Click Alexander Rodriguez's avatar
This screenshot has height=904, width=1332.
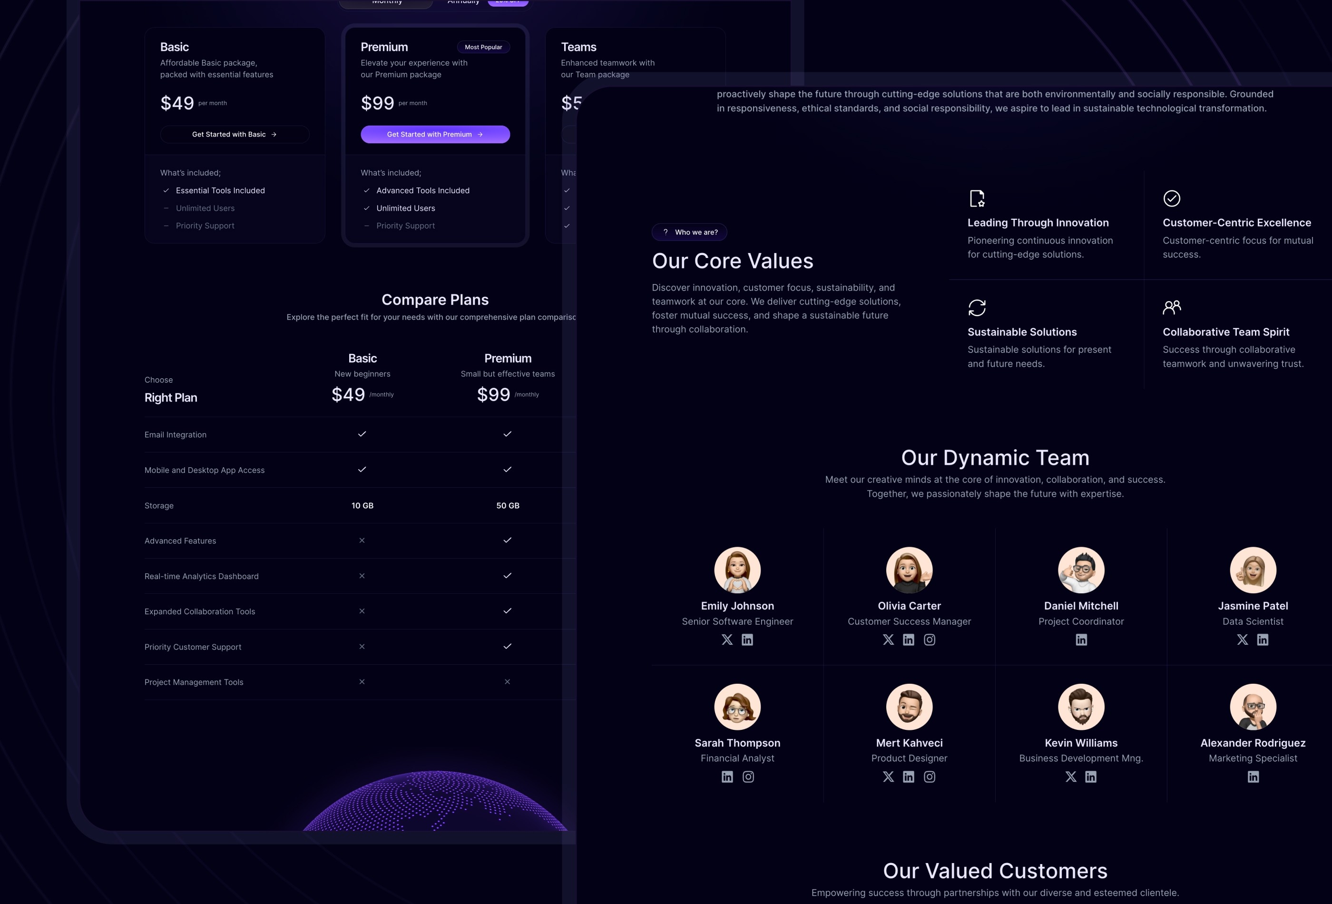(x=1253, y=707)
